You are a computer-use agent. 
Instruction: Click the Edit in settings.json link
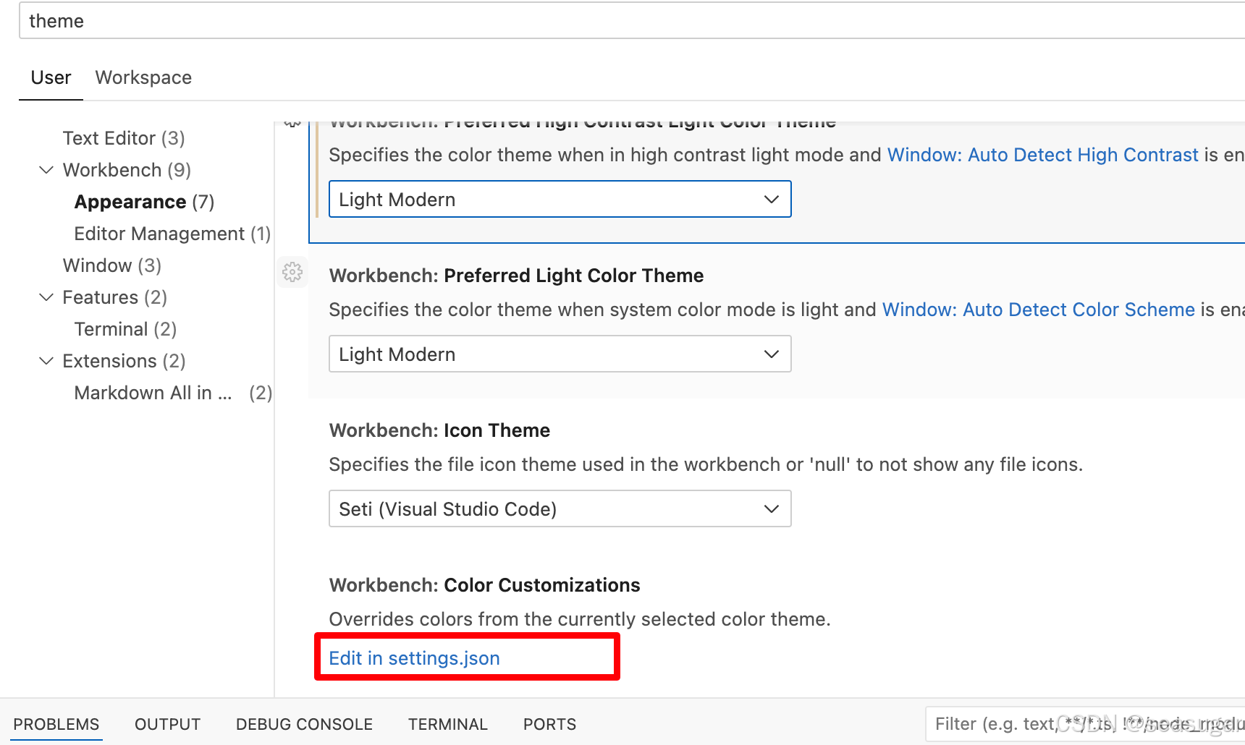pos(414,658)
